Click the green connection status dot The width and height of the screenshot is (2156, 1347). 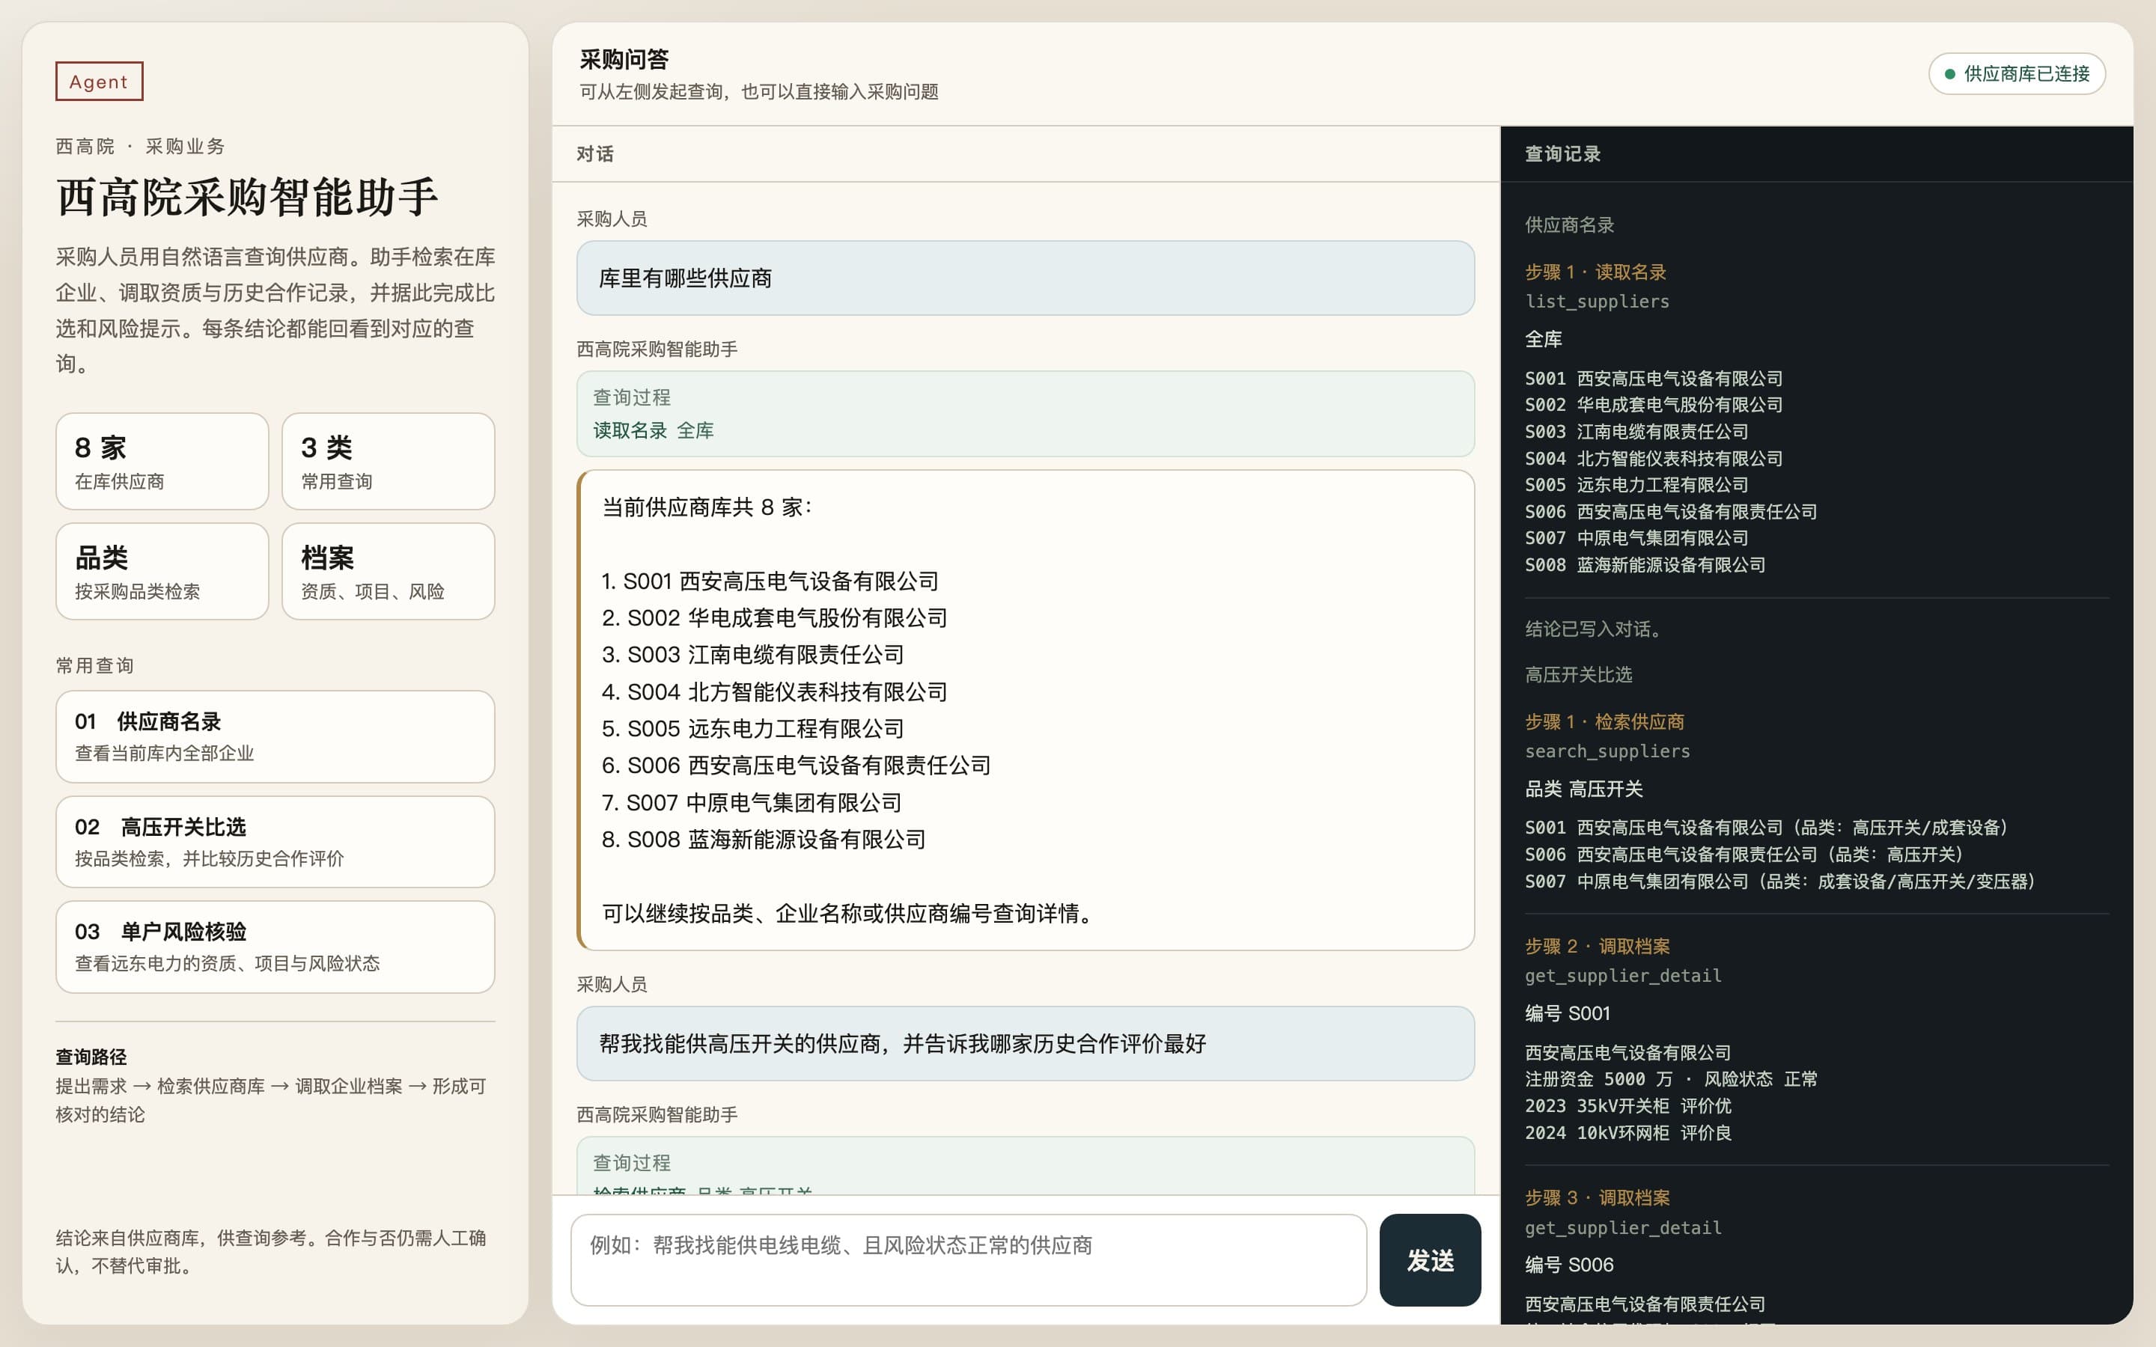pyautogui.click(x=1949, y=74)
